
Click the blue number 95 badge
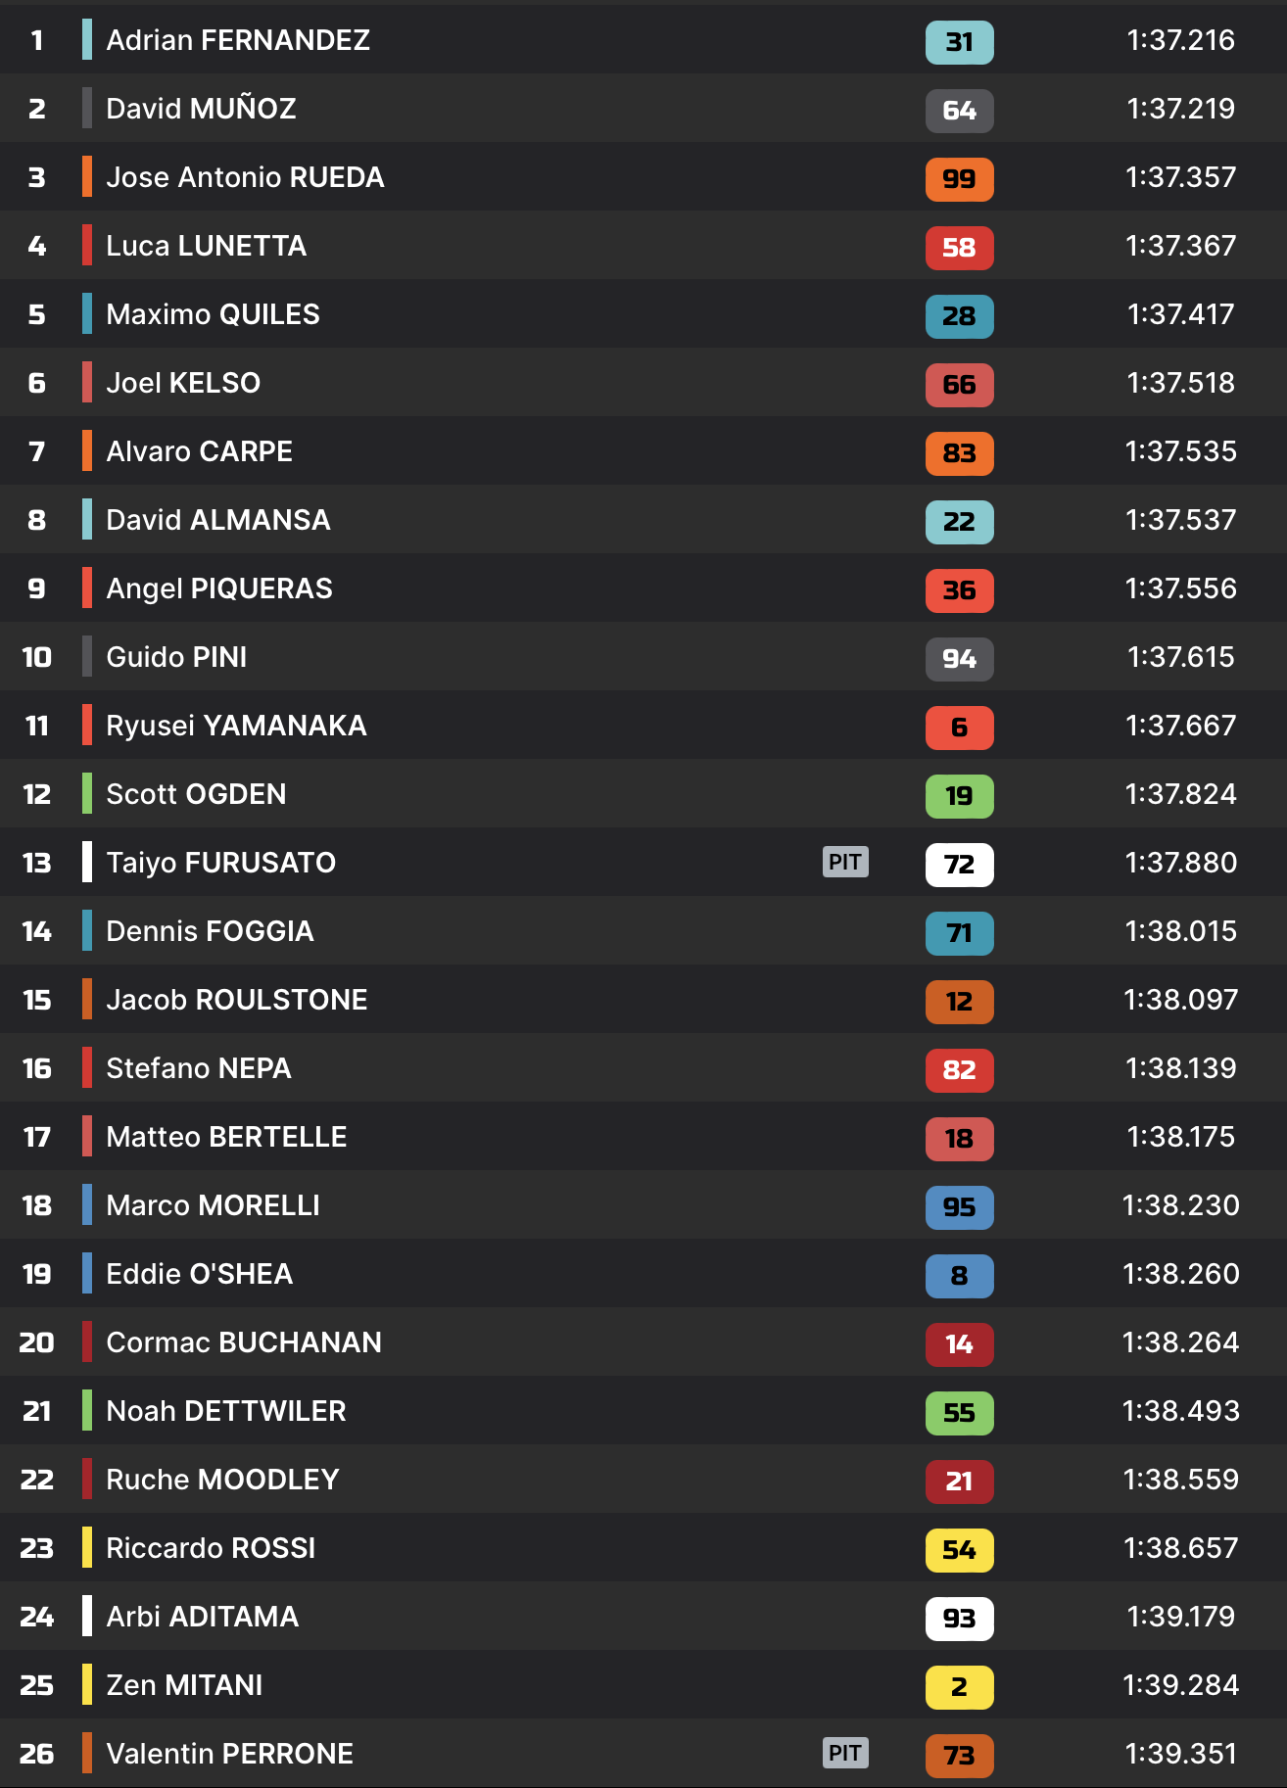(x=959, y=1207)
